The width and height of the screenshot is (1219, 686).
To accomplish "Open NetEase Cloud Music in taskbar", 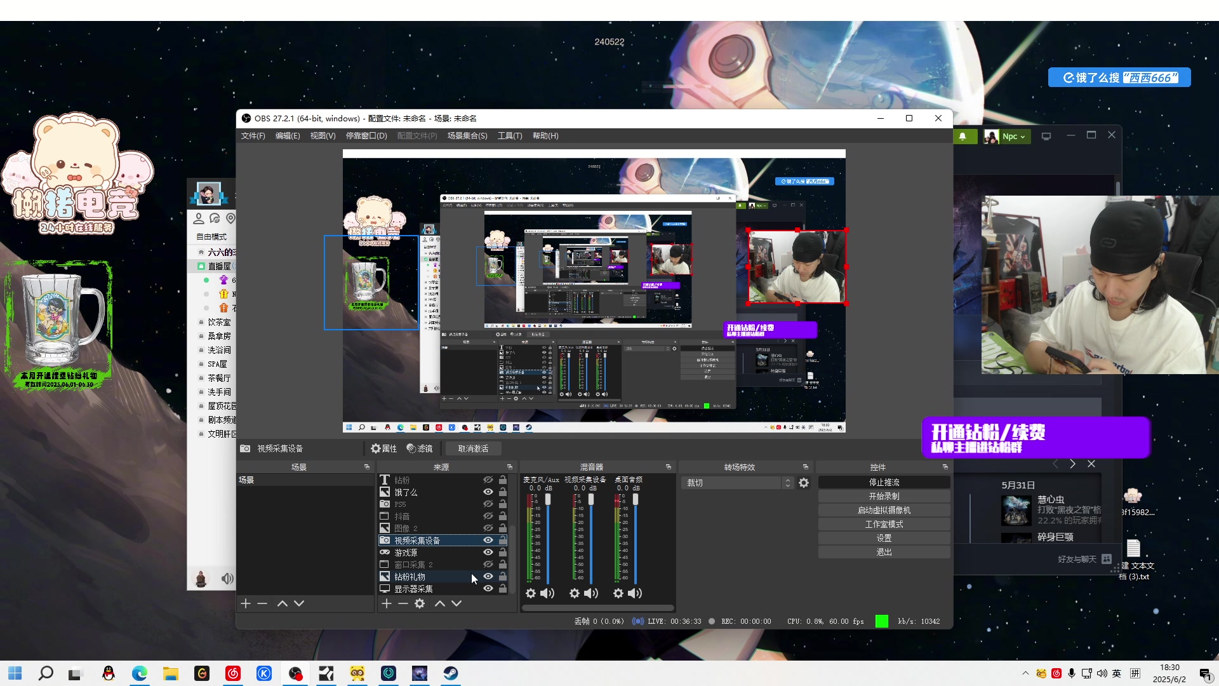I will (x=233, y=673).
